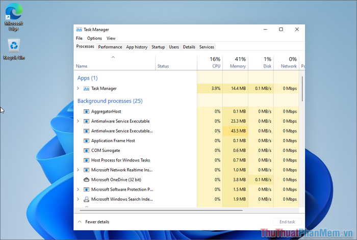Select the Processes tab

click(x=85, y=46)
